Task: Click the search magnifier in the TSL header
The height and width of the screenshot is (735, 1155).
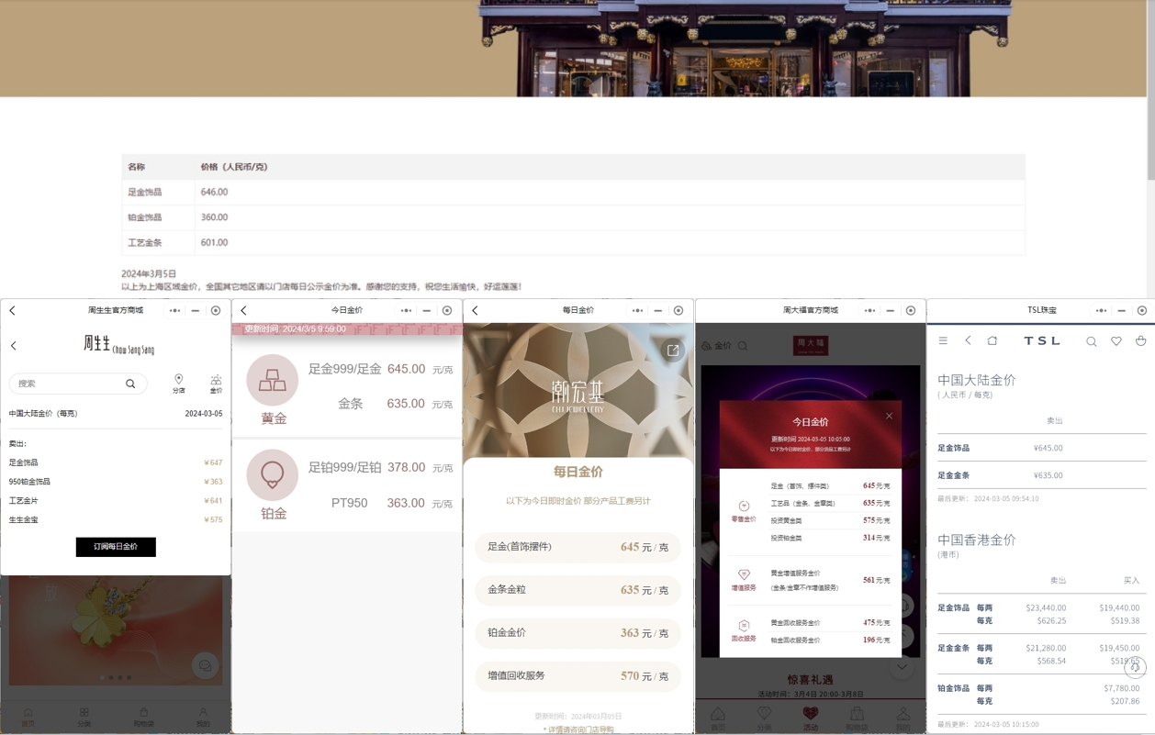Action: click(x=1091, y=341)
